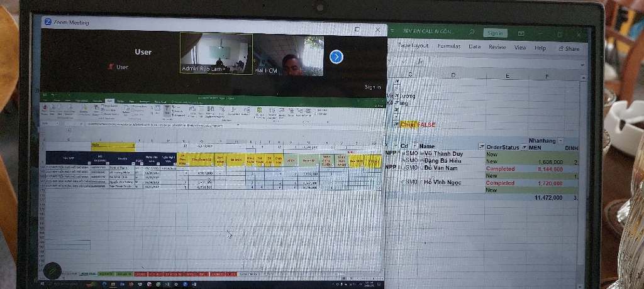The height and width of the screenshot is (289, 644).
Task: Select the Hai HCM video thumbnail
Action: [288, 57]
